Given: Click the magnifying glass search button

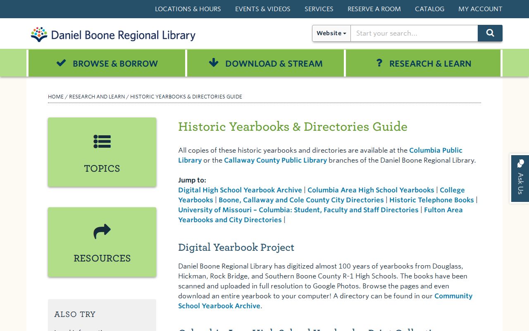Looking at the screenshot, I should tap(490, 33).
